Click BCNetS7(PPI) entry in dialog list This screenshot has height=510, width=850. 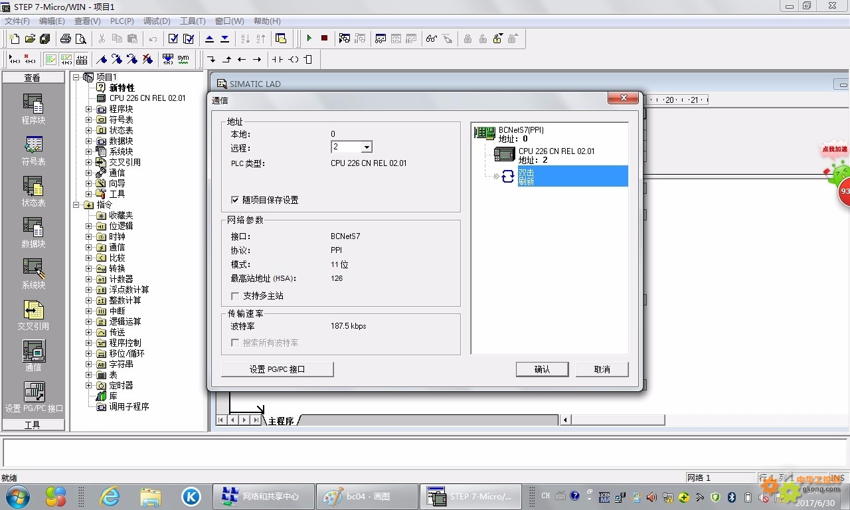521,130
